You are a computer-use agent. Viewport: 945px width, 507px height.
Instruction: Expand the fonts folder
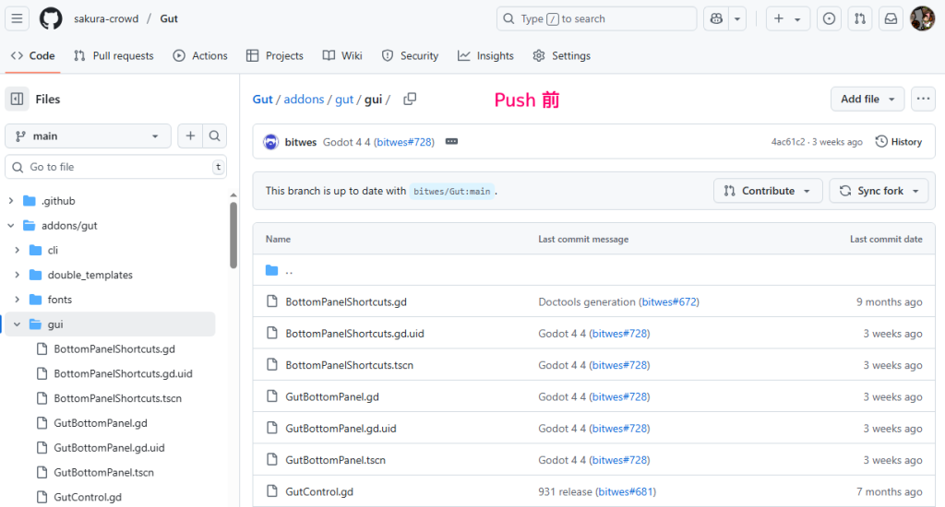tap(17, 300)
